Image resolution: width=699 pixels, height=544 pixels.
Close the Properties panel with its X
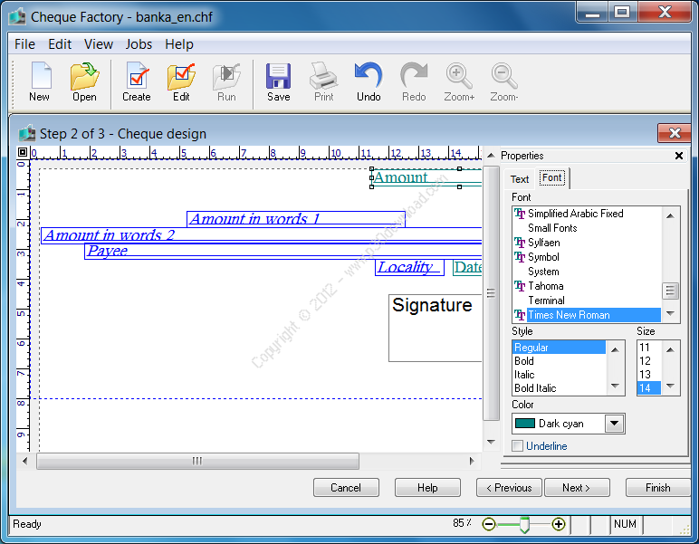click(x=679, y=156)
